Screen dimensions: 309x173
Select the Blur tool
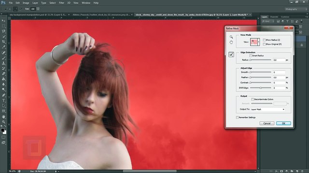[3, 85]
